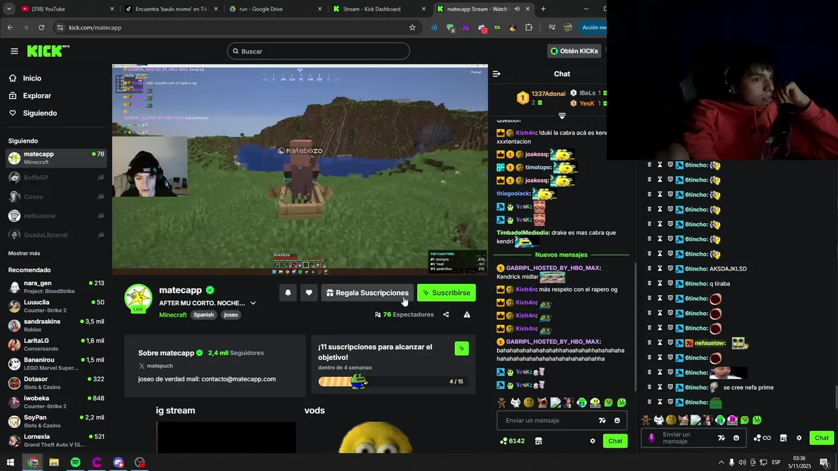Reload the page

[x=41, y=27]
